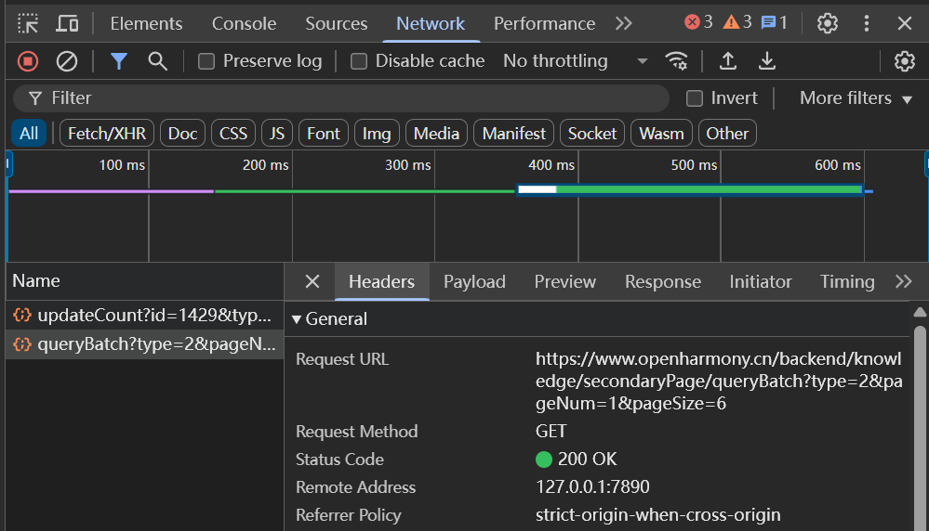Image resolution: width=929 pixels, height=531 pixels.
Task: Click the 400 ms timeline overview marker
Action: pyautogui.click(x=551, y=165)
